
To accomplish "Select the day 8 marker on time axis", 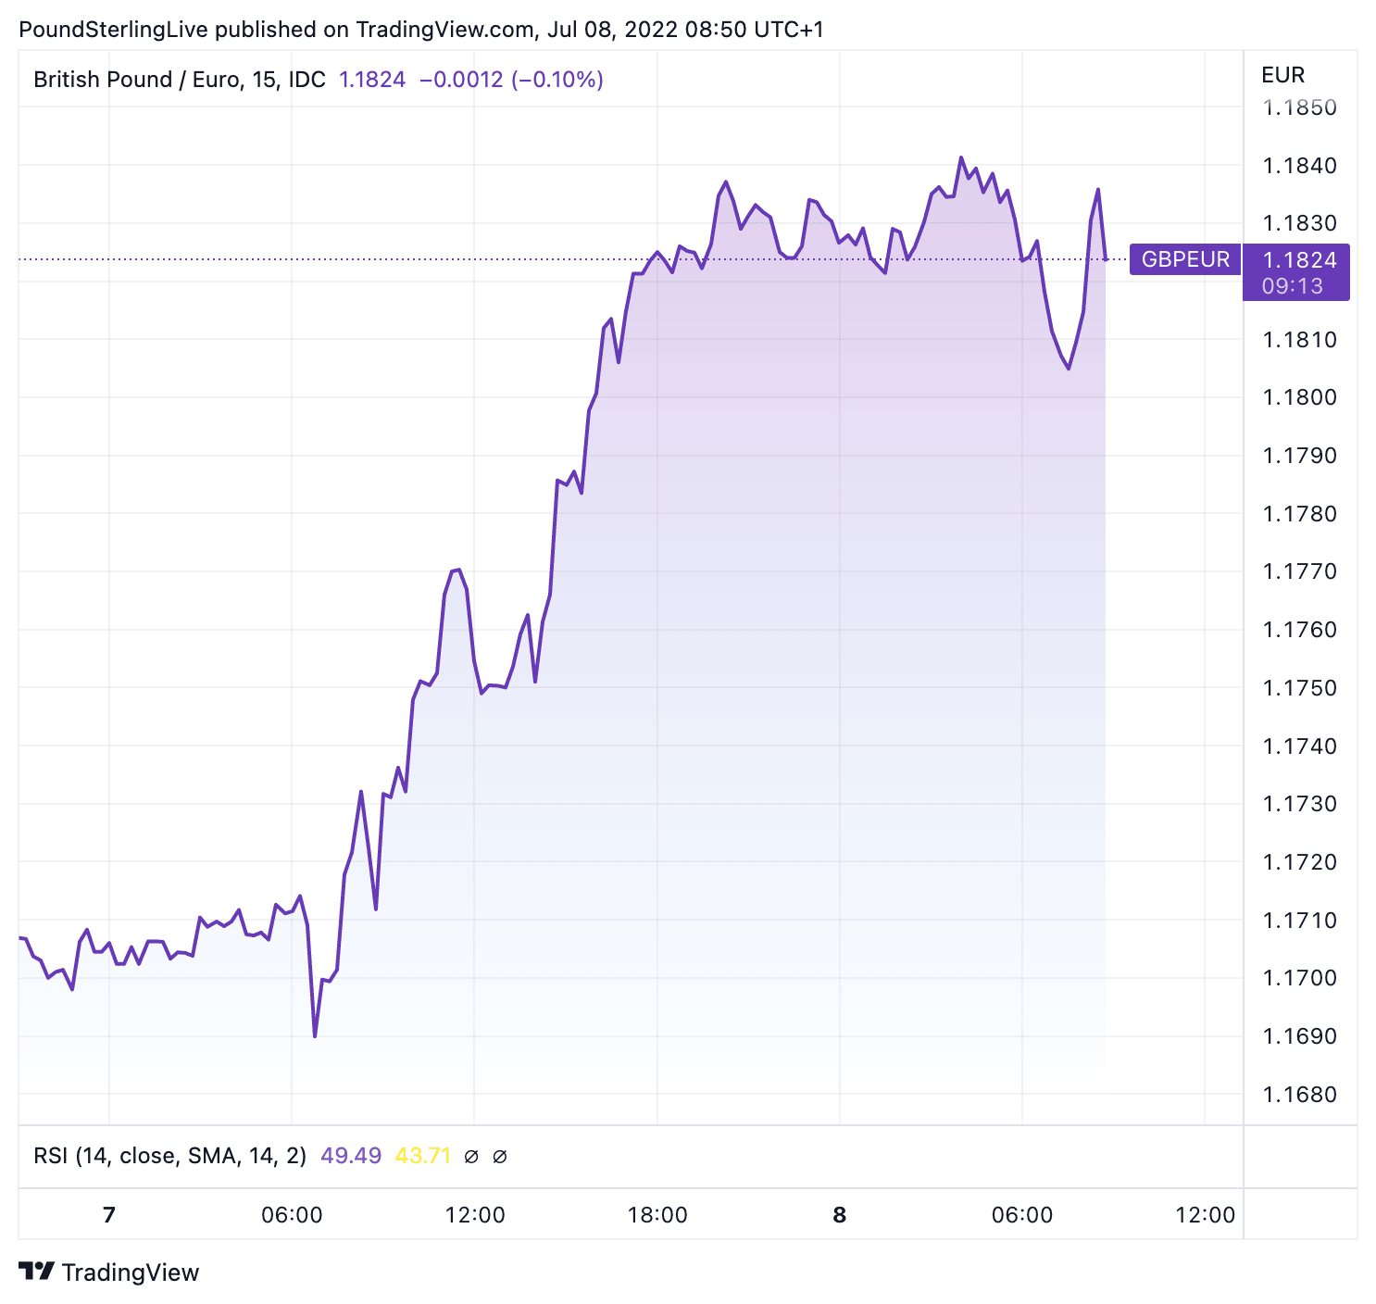I will click(840, 1215).
